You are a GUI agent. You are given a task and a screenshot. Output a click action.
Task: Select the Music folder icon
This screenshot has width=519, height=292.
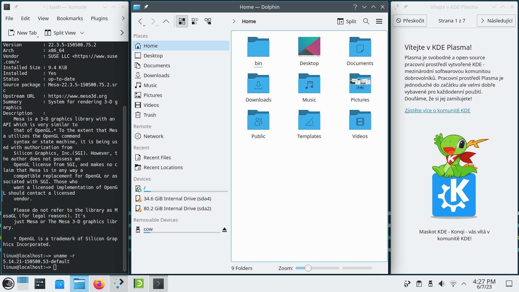click(x=309, y=83)
